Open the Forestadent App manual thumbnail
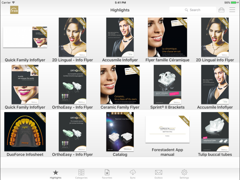This screenshot has height=180, width=240. (167, 129)
